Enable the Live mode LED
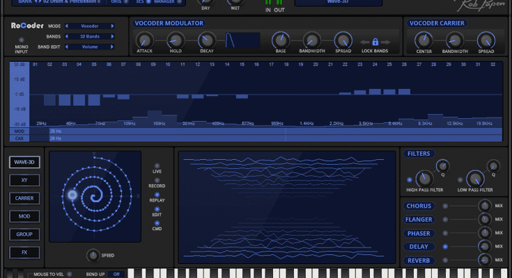This screenshot has height=278, width=512. (x=157, y=166)
